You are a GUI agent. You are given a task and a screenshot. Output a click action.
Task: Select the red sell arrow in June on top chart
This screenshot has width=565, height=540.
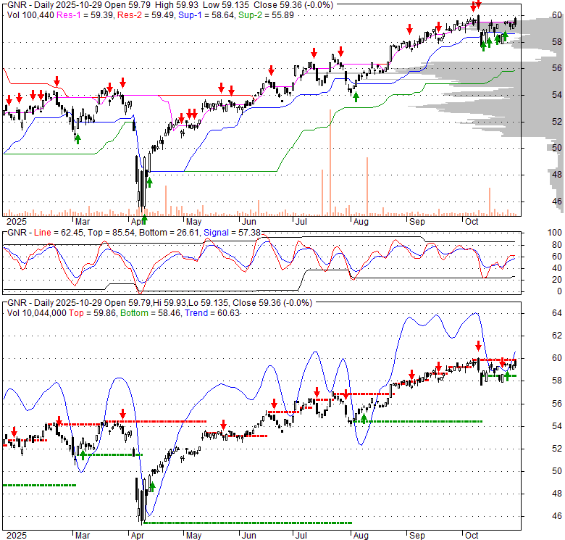pos(271,70)
